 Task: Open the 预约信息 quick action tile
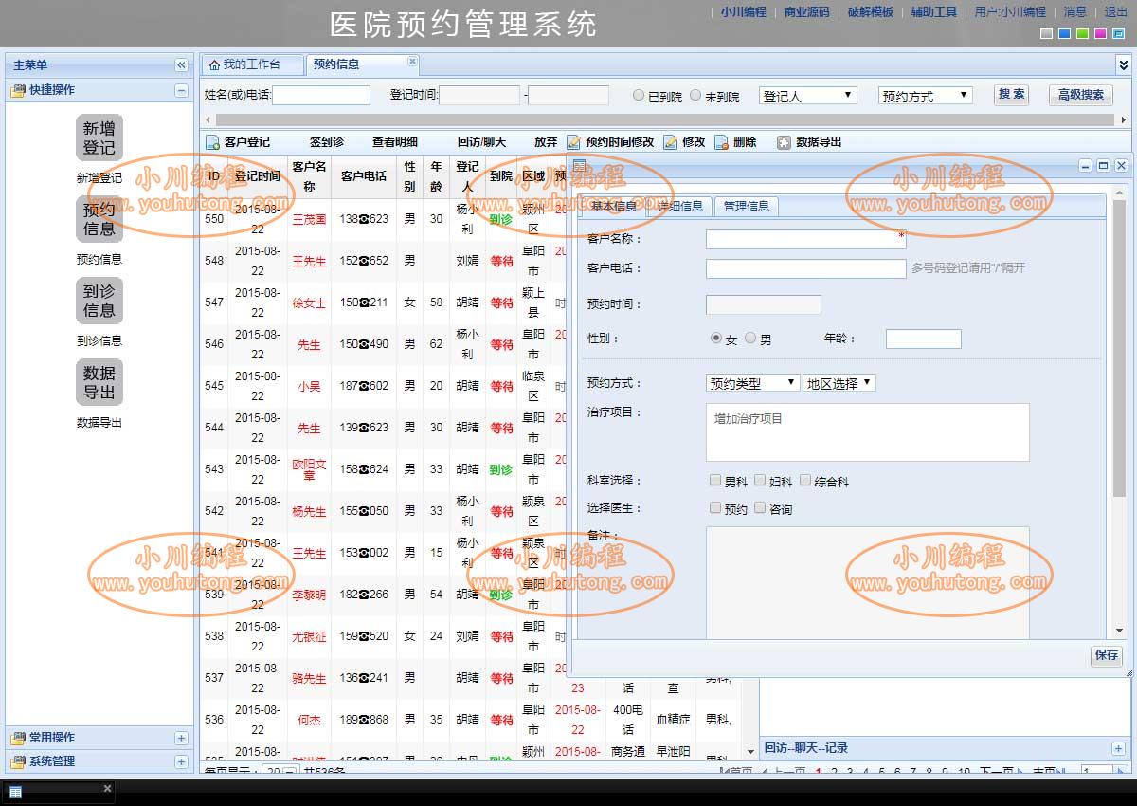pos(99,219)
